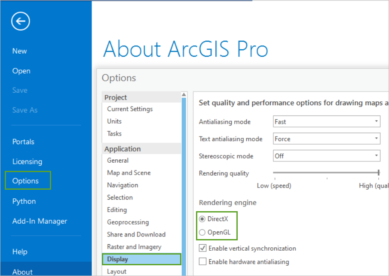Open Navigation options
Image resolution: width=389 pixels, height=276 pixels.
(123, 185)
